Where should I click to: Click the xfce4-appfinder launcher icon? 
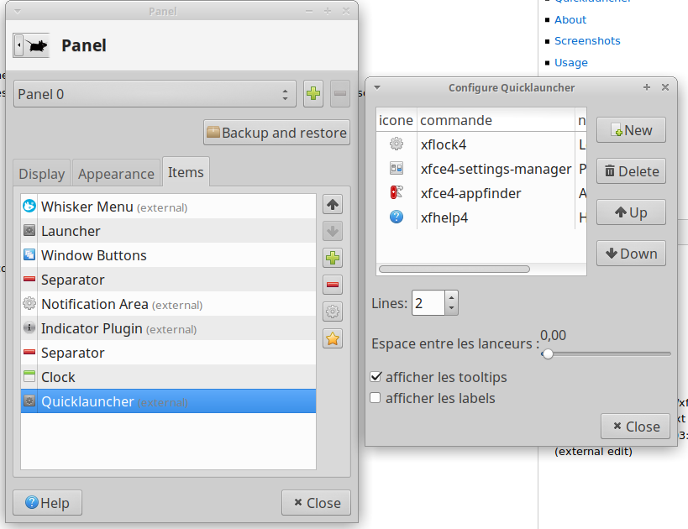tap(397, 193)
